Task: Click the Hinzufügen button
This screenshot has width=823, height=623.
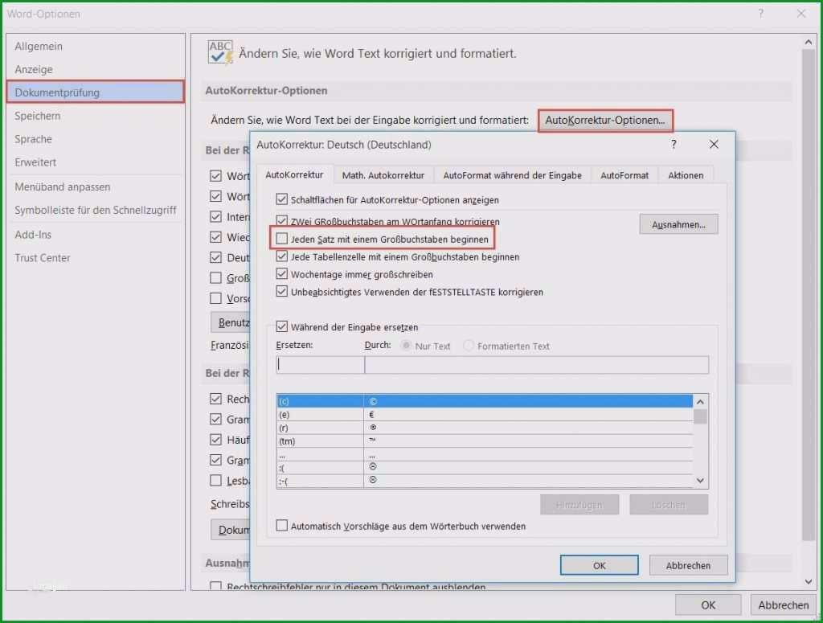Action: [579, 505]
